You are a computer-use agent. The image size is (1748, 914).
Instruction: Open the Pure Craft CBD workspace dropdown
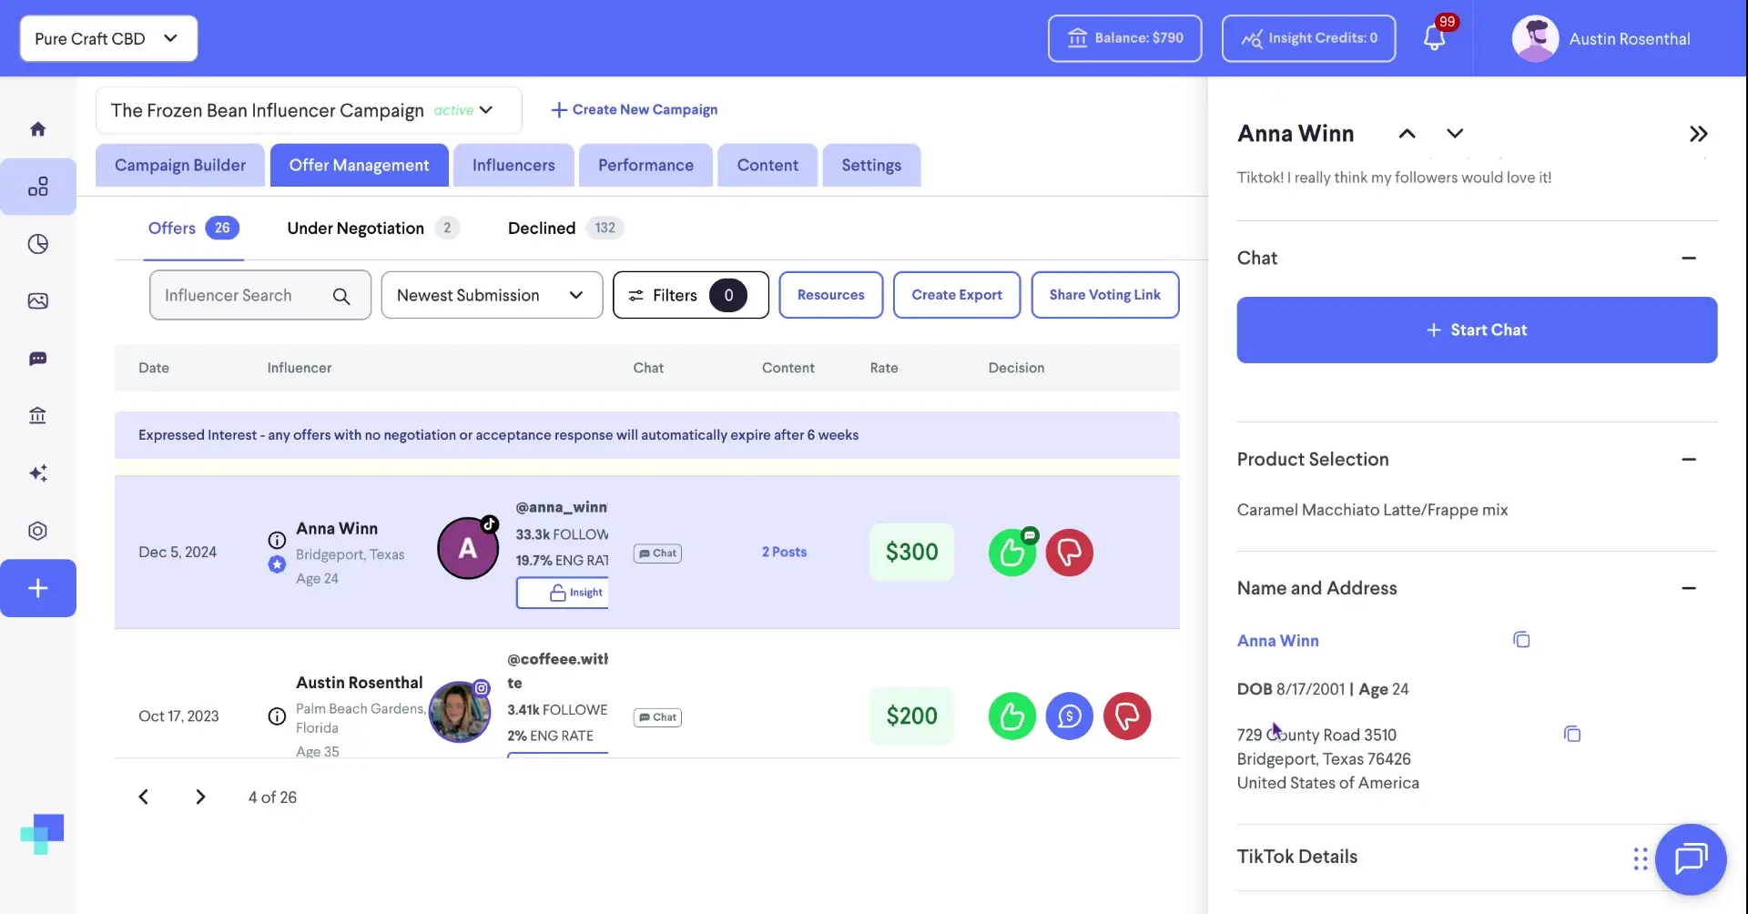coord(107,38)
